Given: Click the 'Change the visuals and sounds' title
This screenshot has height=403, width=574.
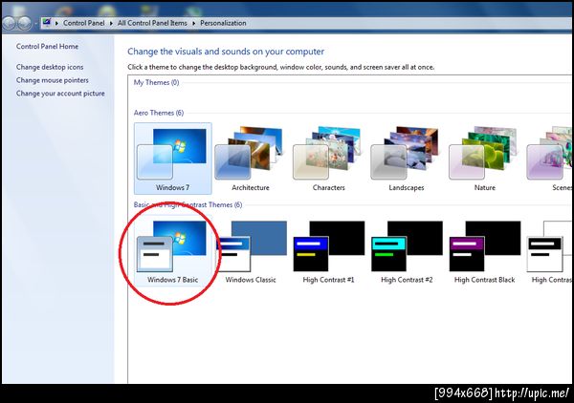Looking at the screenshot, I should [x=226, y=52].
